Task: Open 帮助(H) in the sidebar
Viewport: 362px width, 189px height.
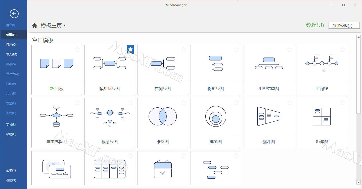Action: [13, 134]
